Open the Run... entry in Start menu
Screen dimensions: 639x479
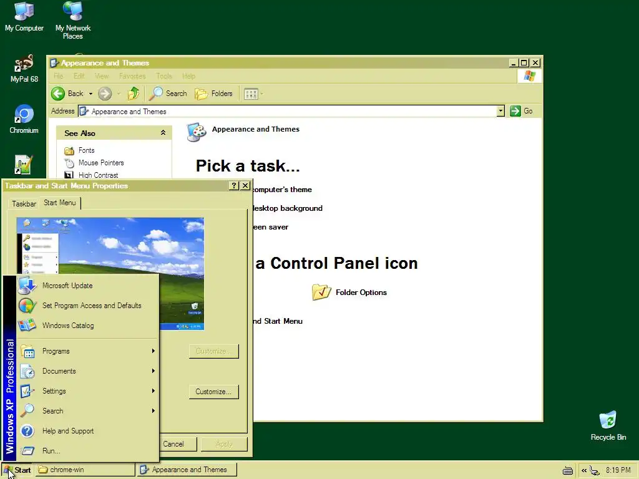point(87,451)
